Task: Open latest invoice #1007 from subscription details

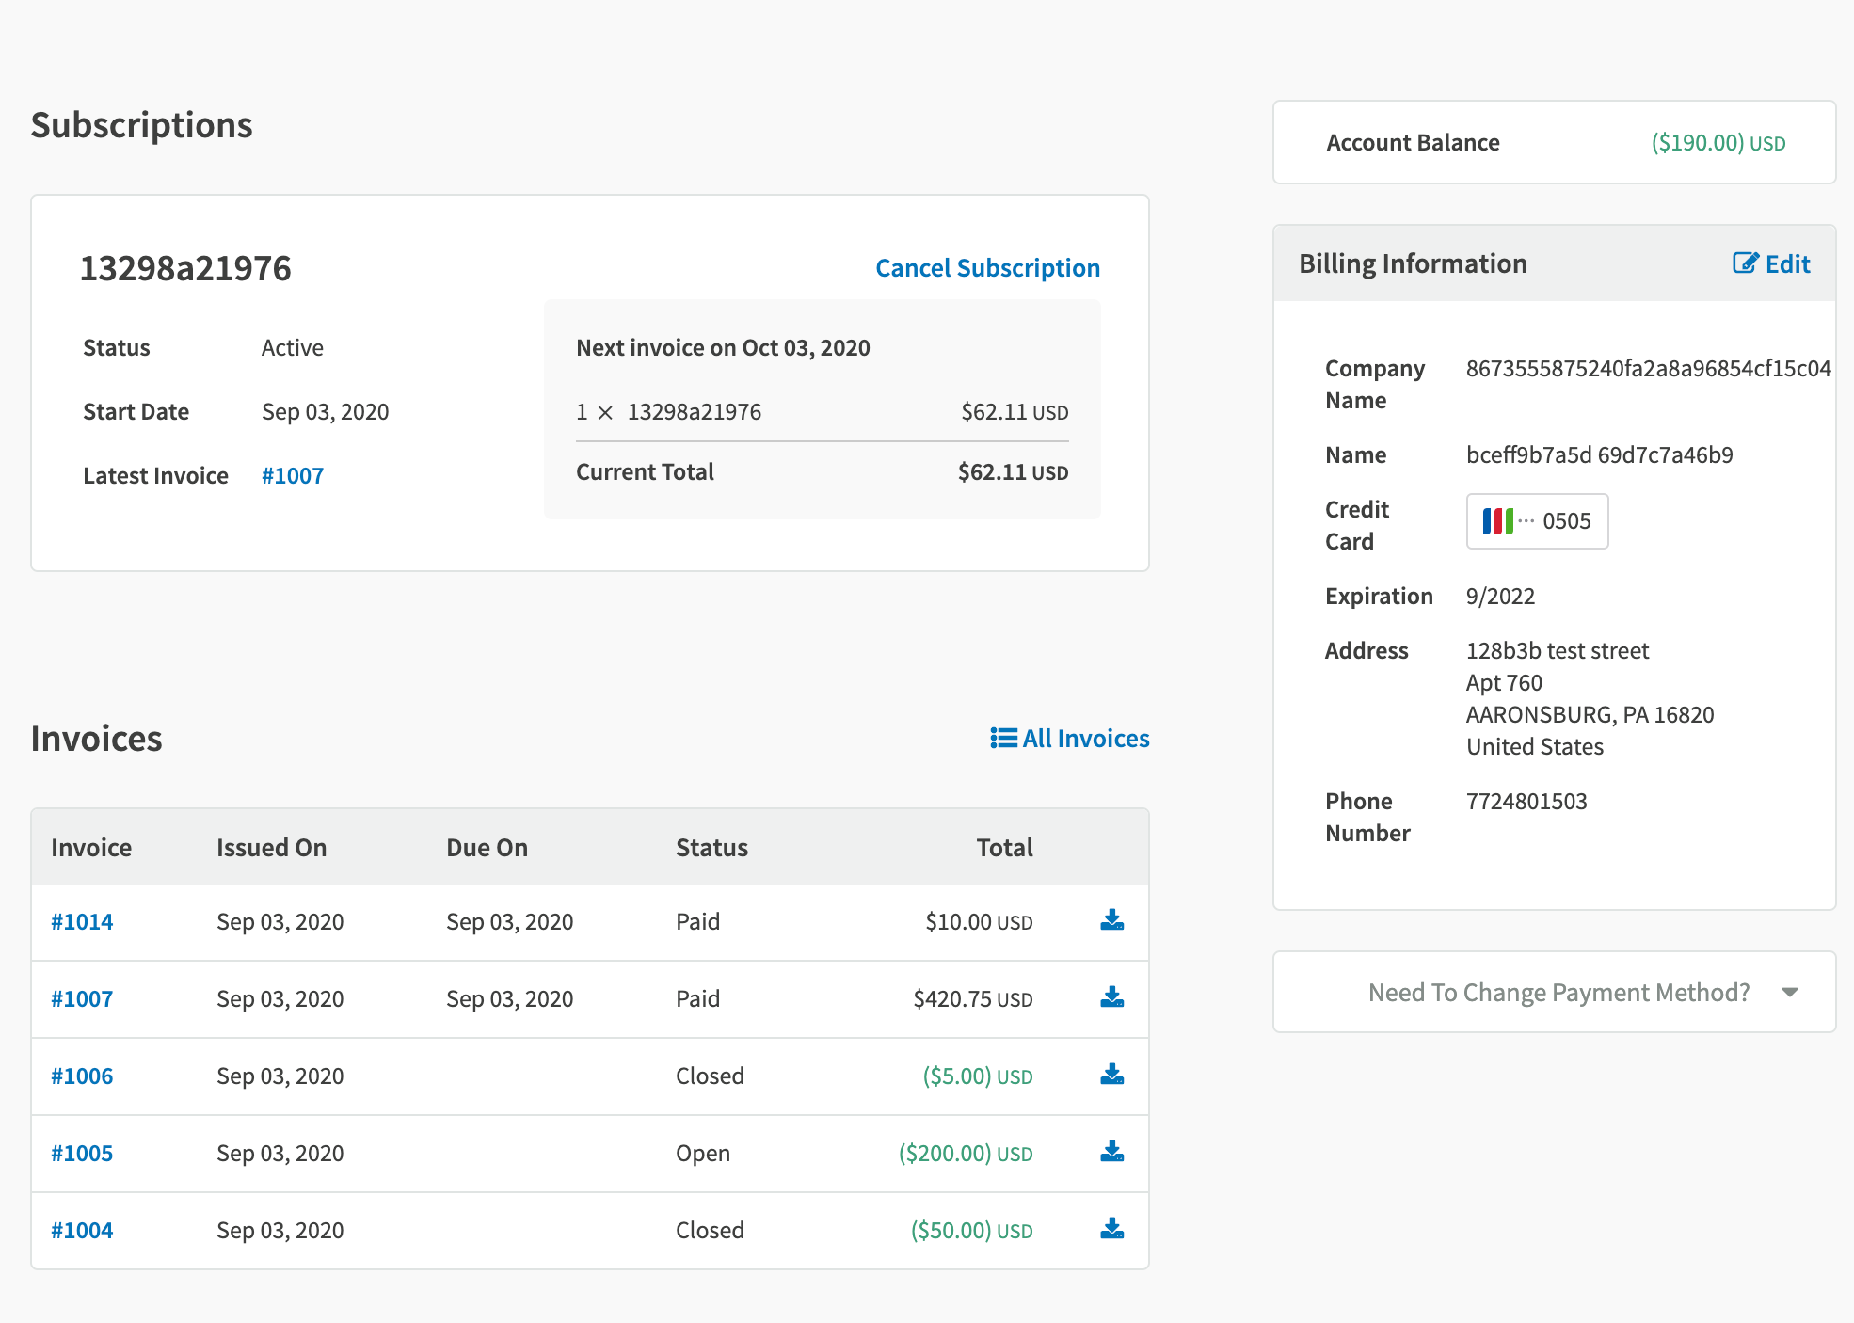Action: pyautogui.click(x=293, y=476)
